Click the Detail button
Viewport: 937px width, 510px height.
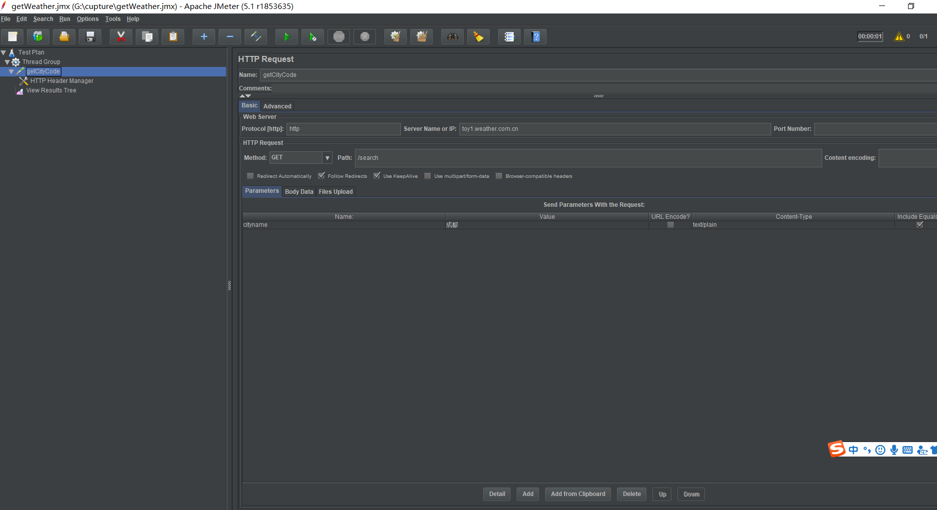[x=497, y=494]
